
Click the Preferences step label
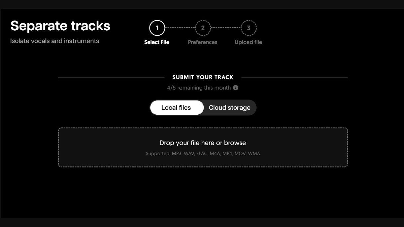coord(202,42)
